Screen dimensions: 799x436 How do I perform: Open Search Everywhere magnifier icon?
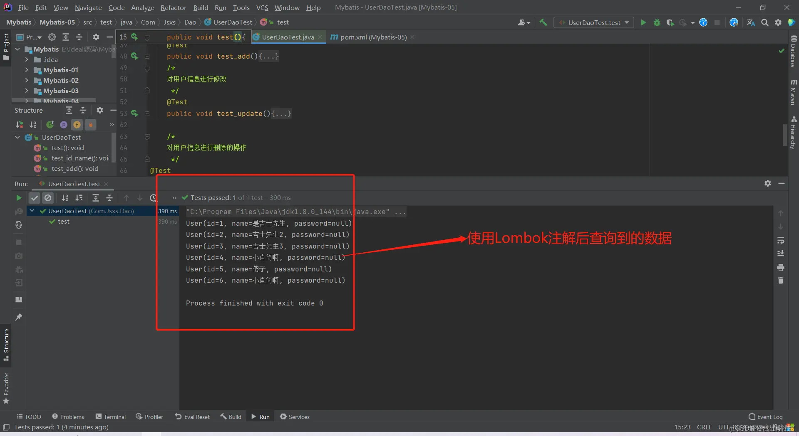click(765, 22)
